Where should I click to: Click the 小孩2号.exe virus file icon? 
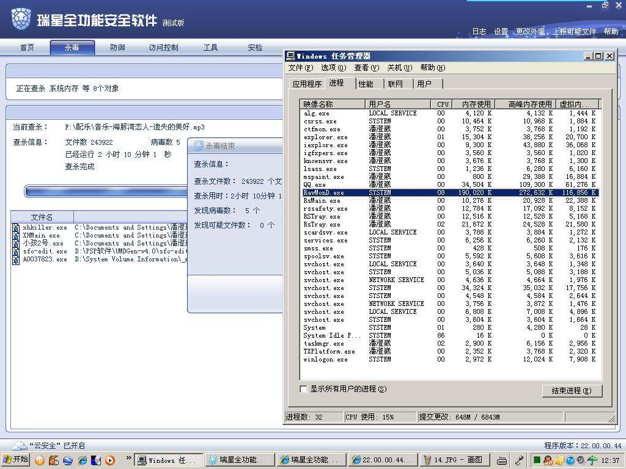coord(15,244)
